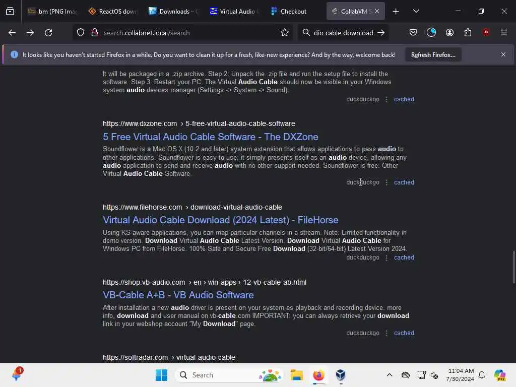
Task: Open the Firefox account icon
Action: [x=449, y=32]
